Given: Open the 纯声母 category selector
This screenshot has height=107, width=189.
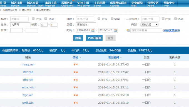Looking at the screenshot, I should coord(20,25).
